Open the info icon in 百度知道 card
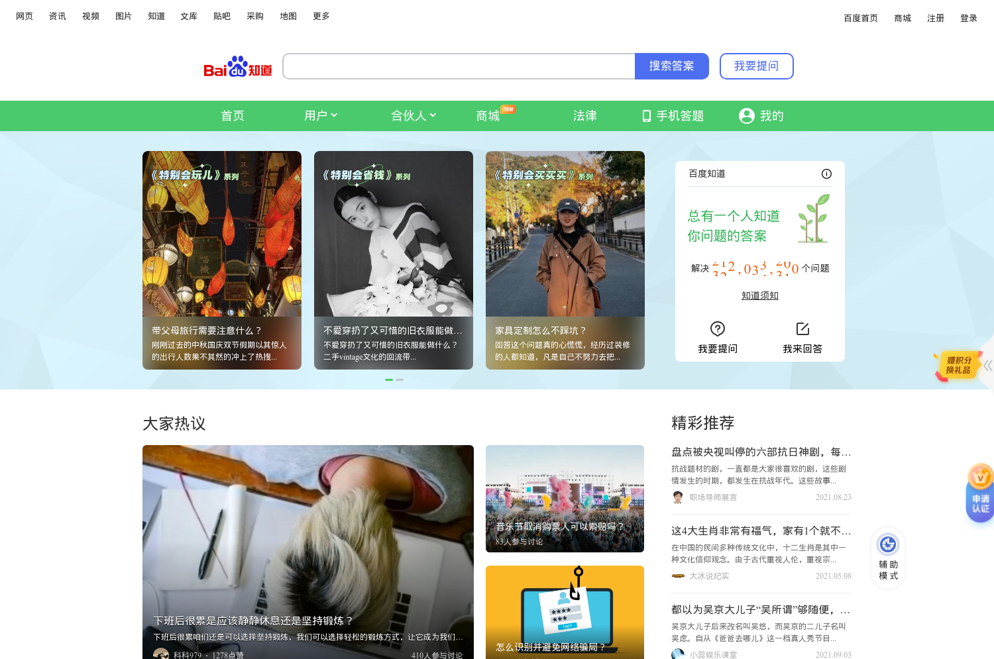The width and height of the screenshot is (994, 659). [x=826, y=174]
